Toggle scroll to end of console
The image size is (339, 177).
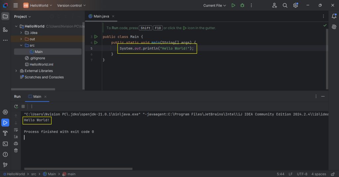[x=16, y=137]
